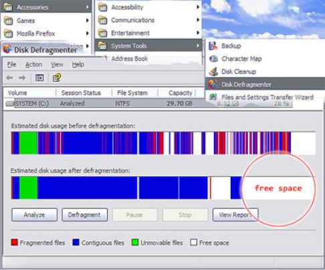Click the Unmovable files green swatch
Screen dimensions: 325x270
tap(135, 243)
